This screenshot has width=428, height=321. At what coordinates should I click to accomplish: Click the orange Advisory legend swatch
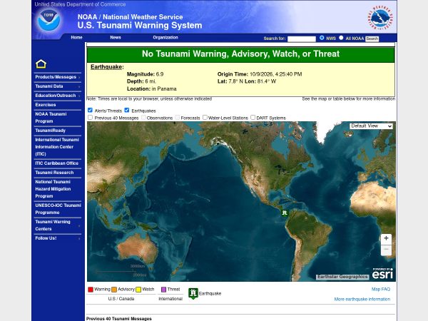[114, 290]
